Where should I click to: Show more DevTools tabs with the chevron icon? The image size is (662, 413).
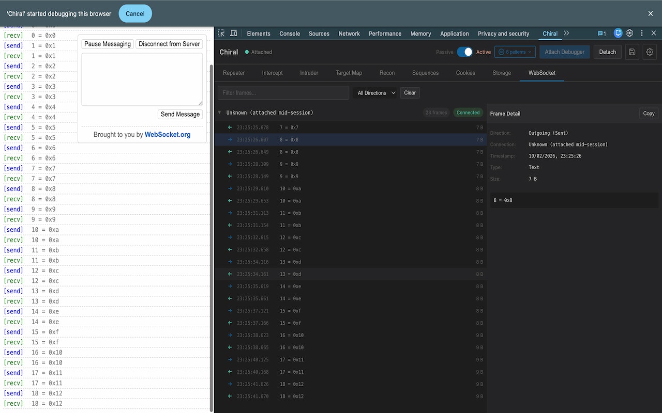[566, 33]
